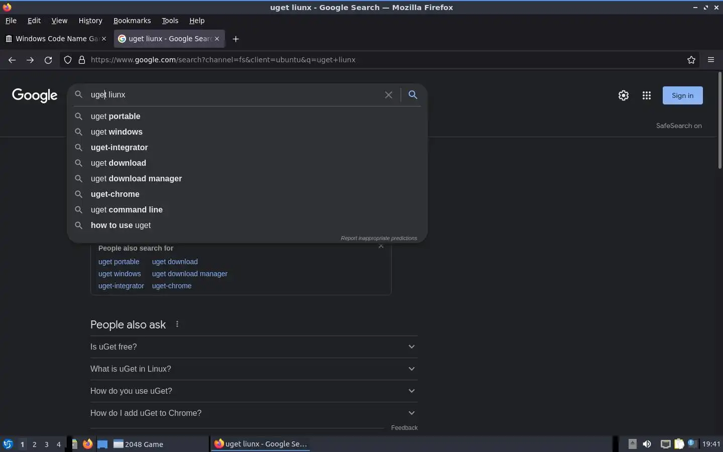Choose 'uget-chrome' suggestion
The image size is (723, 452).
click(x=247, y=194)
